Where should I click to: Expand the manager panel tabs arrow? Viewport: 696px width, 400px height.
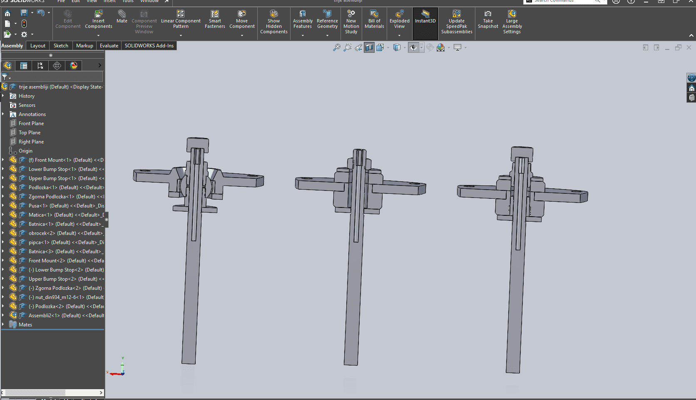coord(99,65)
